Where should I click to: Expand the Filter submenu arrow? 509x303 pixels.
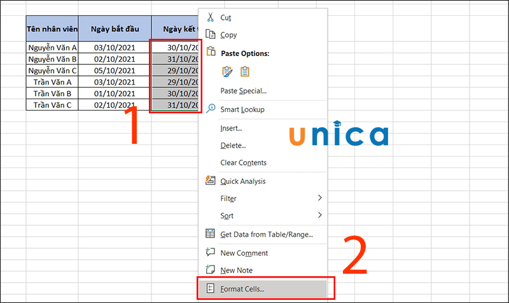pos(319,199)
